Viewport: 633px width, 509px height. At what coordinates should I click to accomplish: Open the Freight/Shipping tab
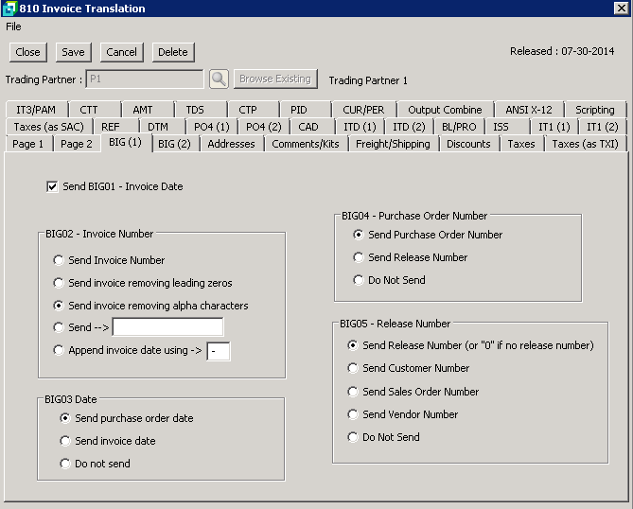tap(393, 144)
